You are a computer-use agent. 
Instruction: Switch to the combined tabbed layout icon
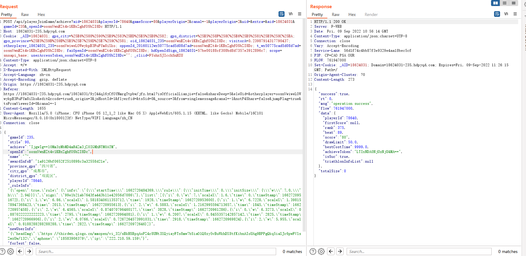pos(514,3)
